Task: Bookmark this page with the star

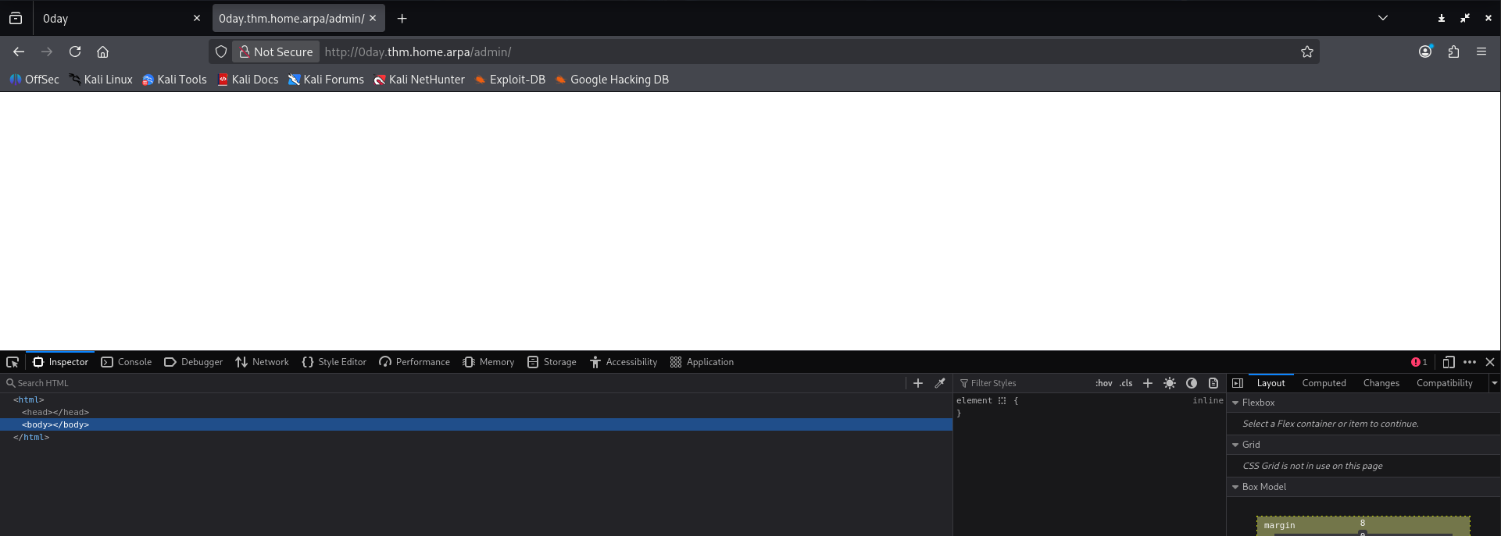Action: point(1306,51)
